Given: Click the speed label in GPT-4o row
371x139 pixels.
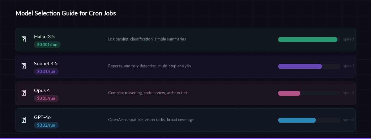Looking at the screenshot, I should [348, 120].
